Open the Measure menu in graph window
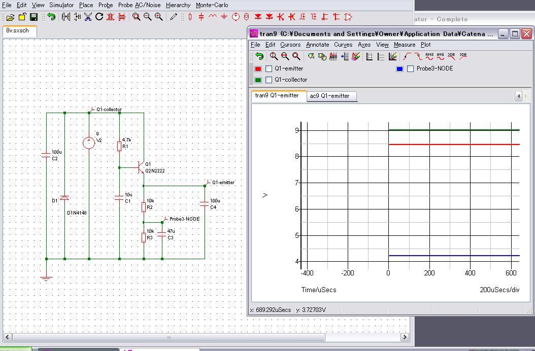This screenshot has height=351, width=535. coord(404,45)
